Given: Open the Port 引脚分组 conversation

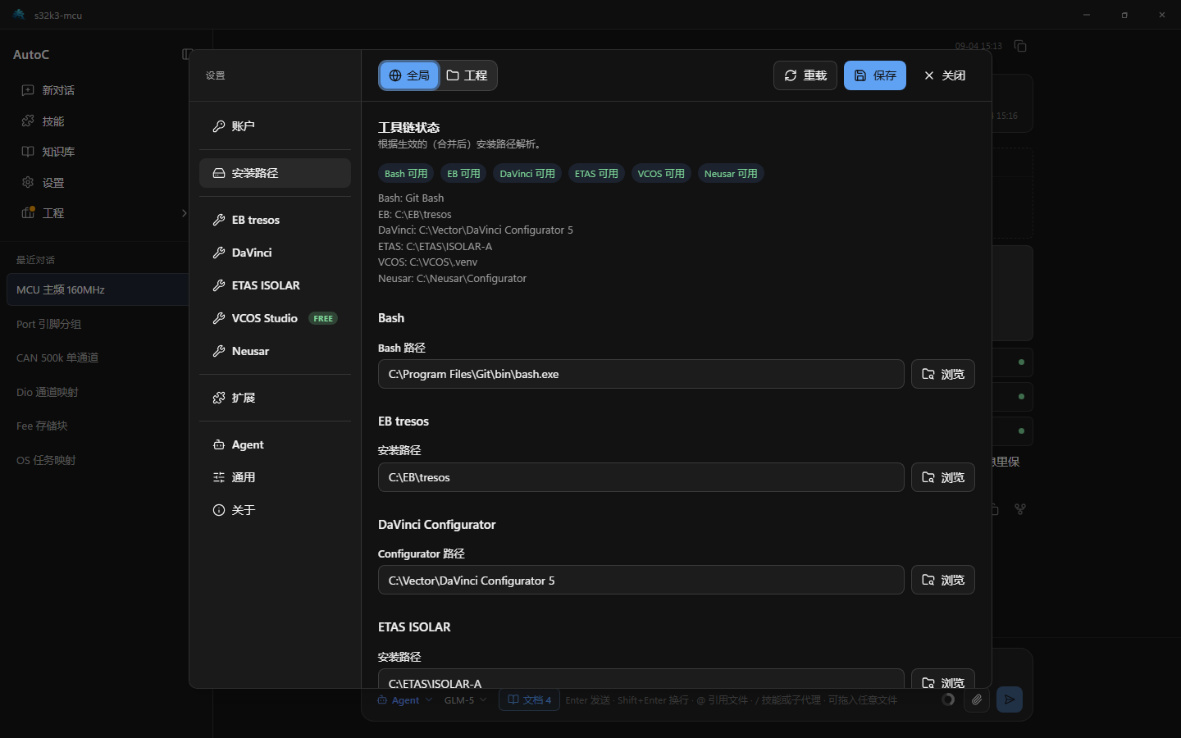Looking at the screenshot, I should point(98,324).
